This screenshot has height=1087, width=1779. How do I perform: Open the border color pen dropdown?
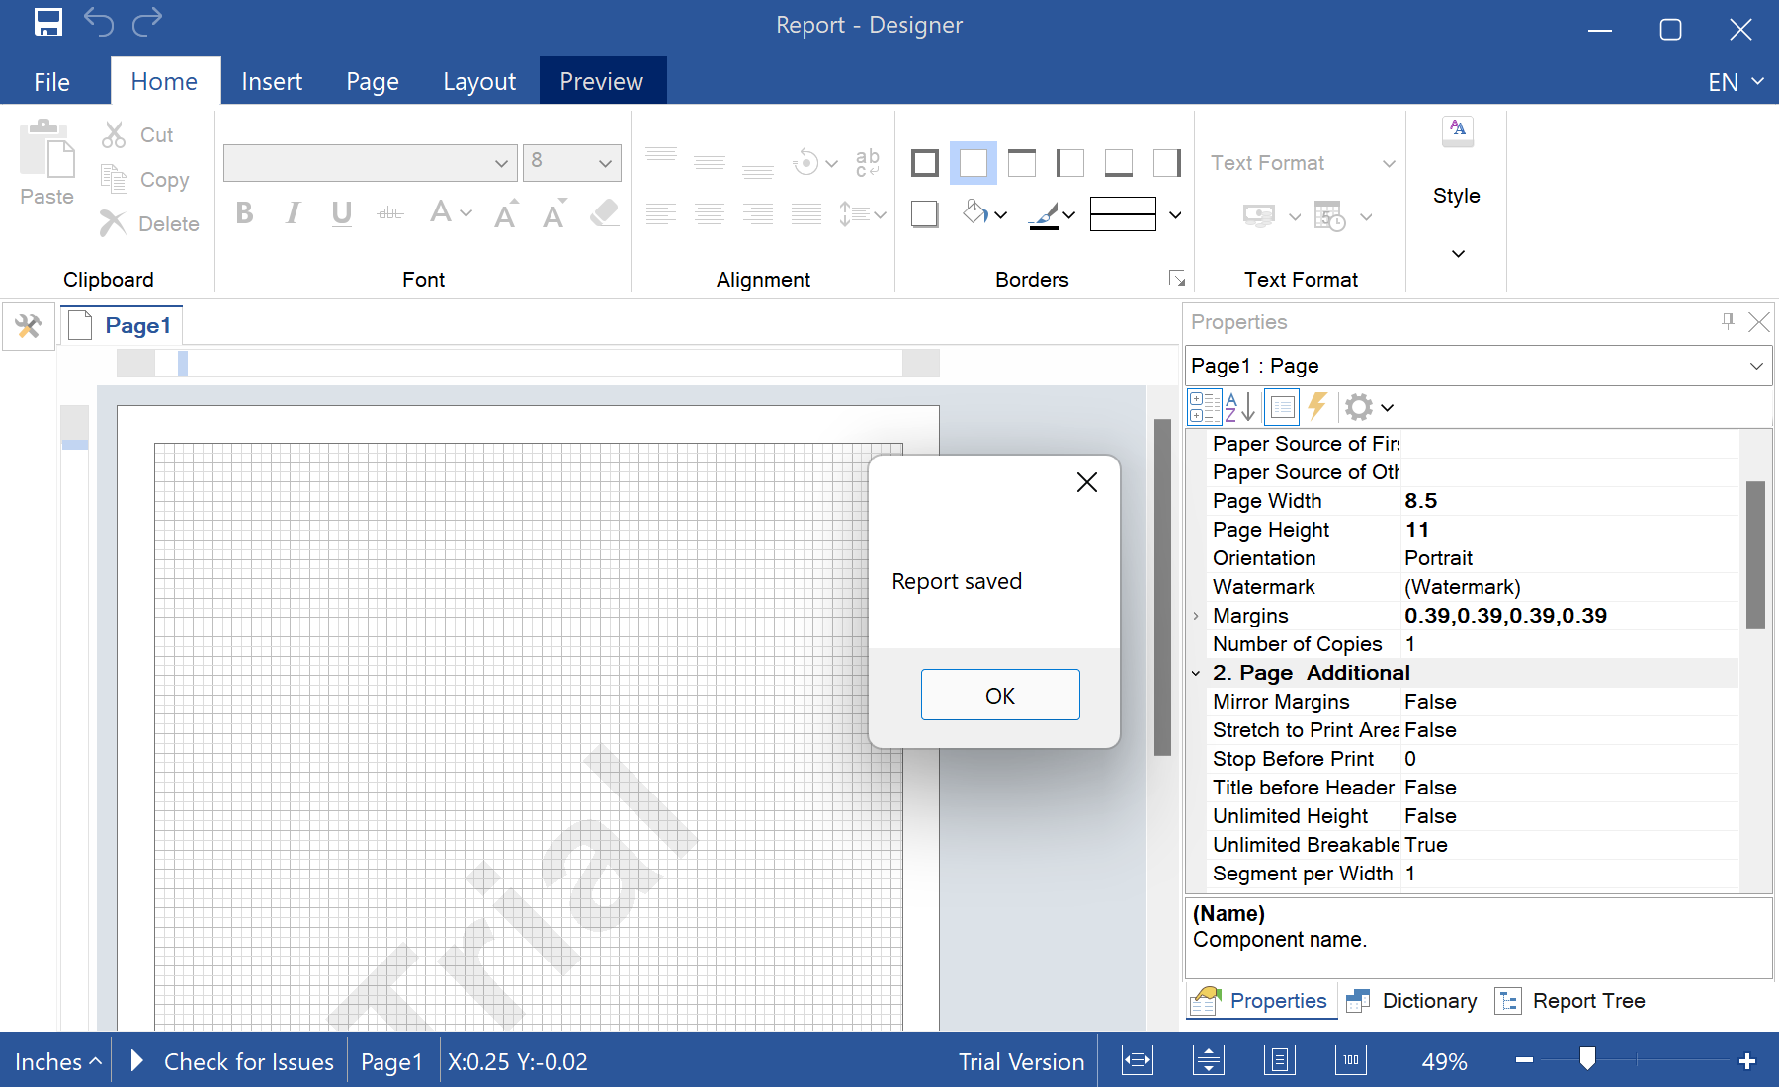coord(1069,214)
